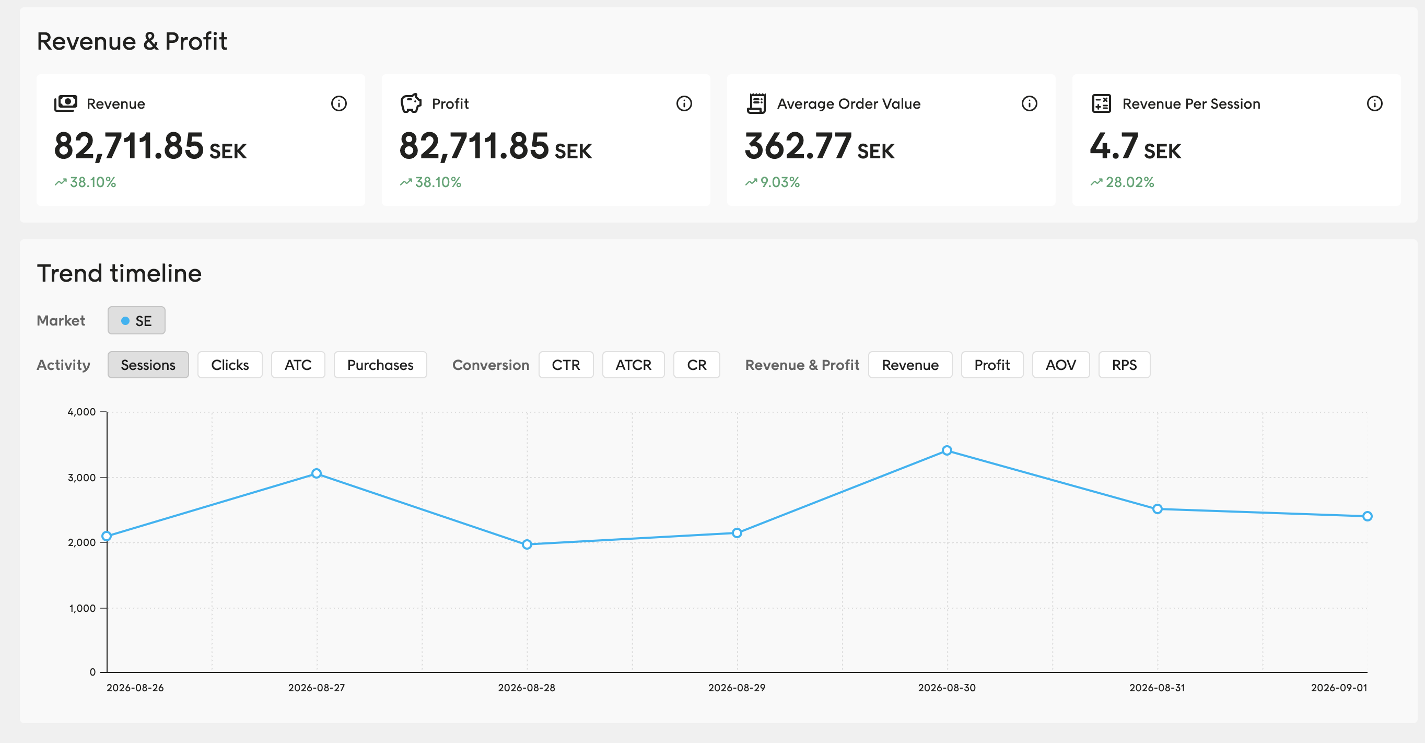Select the 2026-08-28 lowest data point
1425x743 pixels.
527,544
